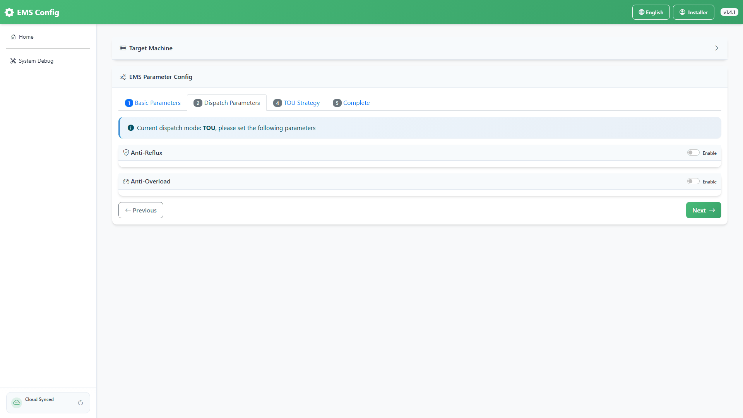Click the Anti-Reflux shield icon
Image resolution: width=743 pixels, height=418 pixels.
tap(126, 152)
